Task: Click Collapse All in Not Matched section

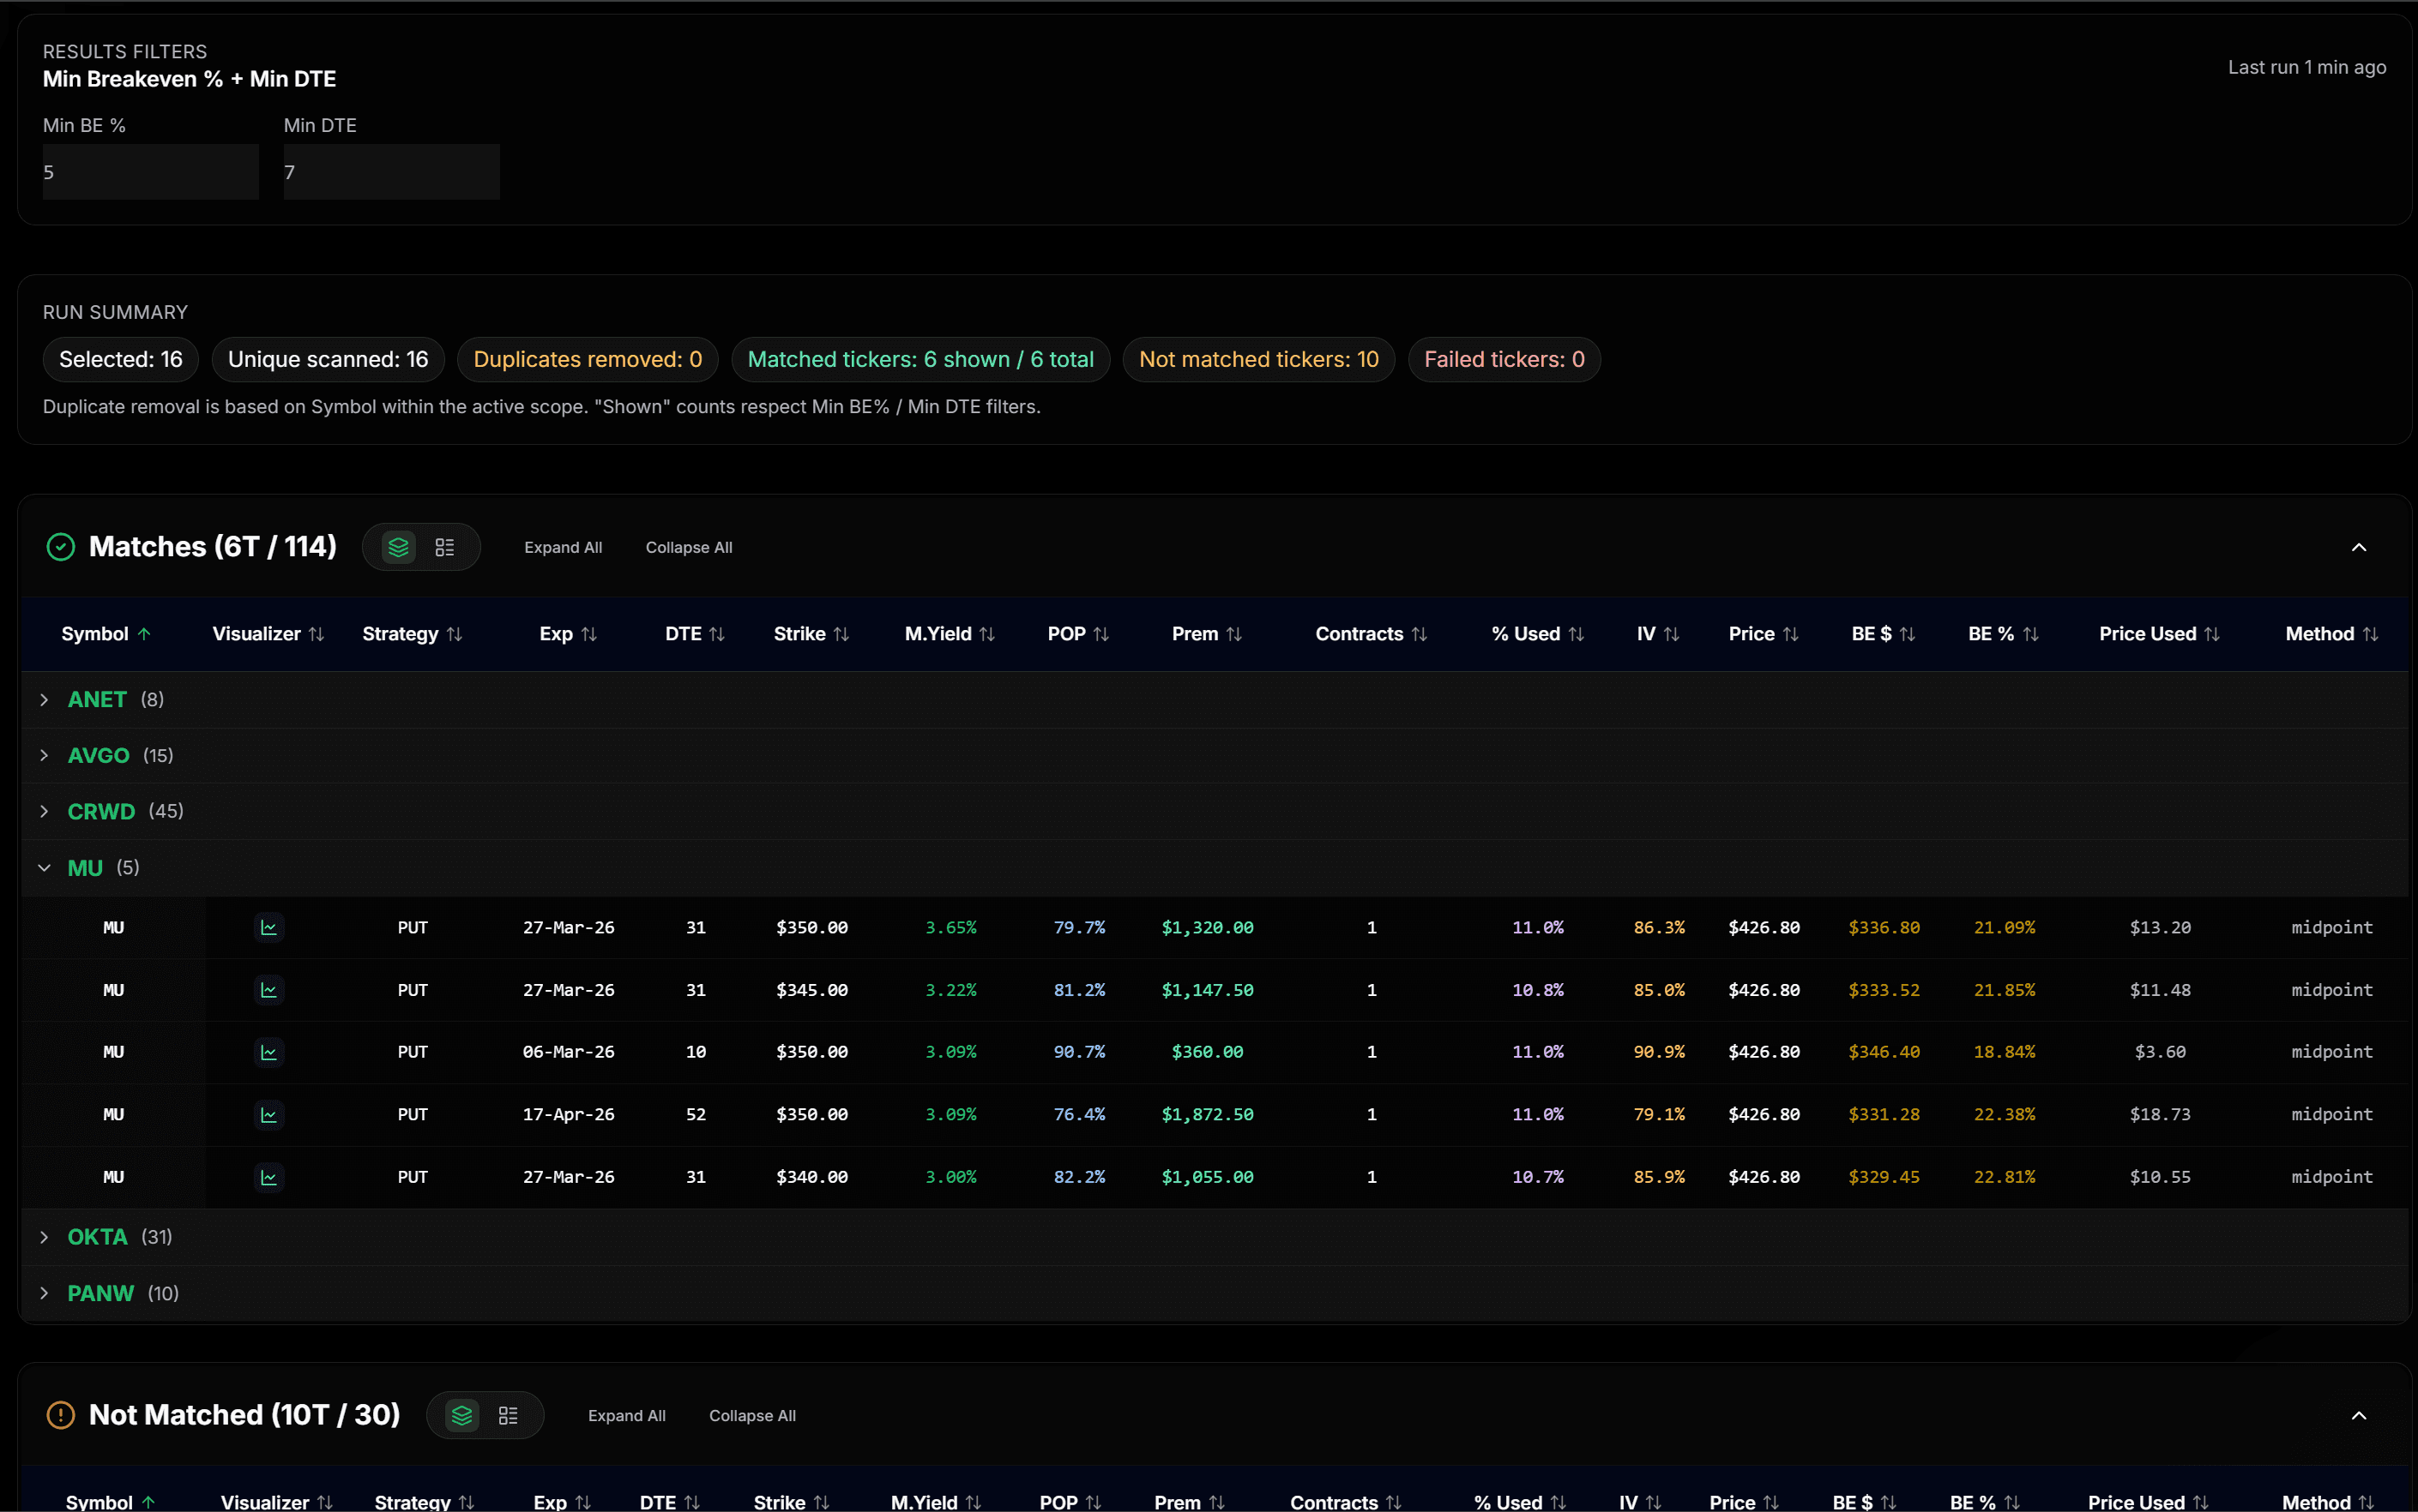Action: point(752,1415)
